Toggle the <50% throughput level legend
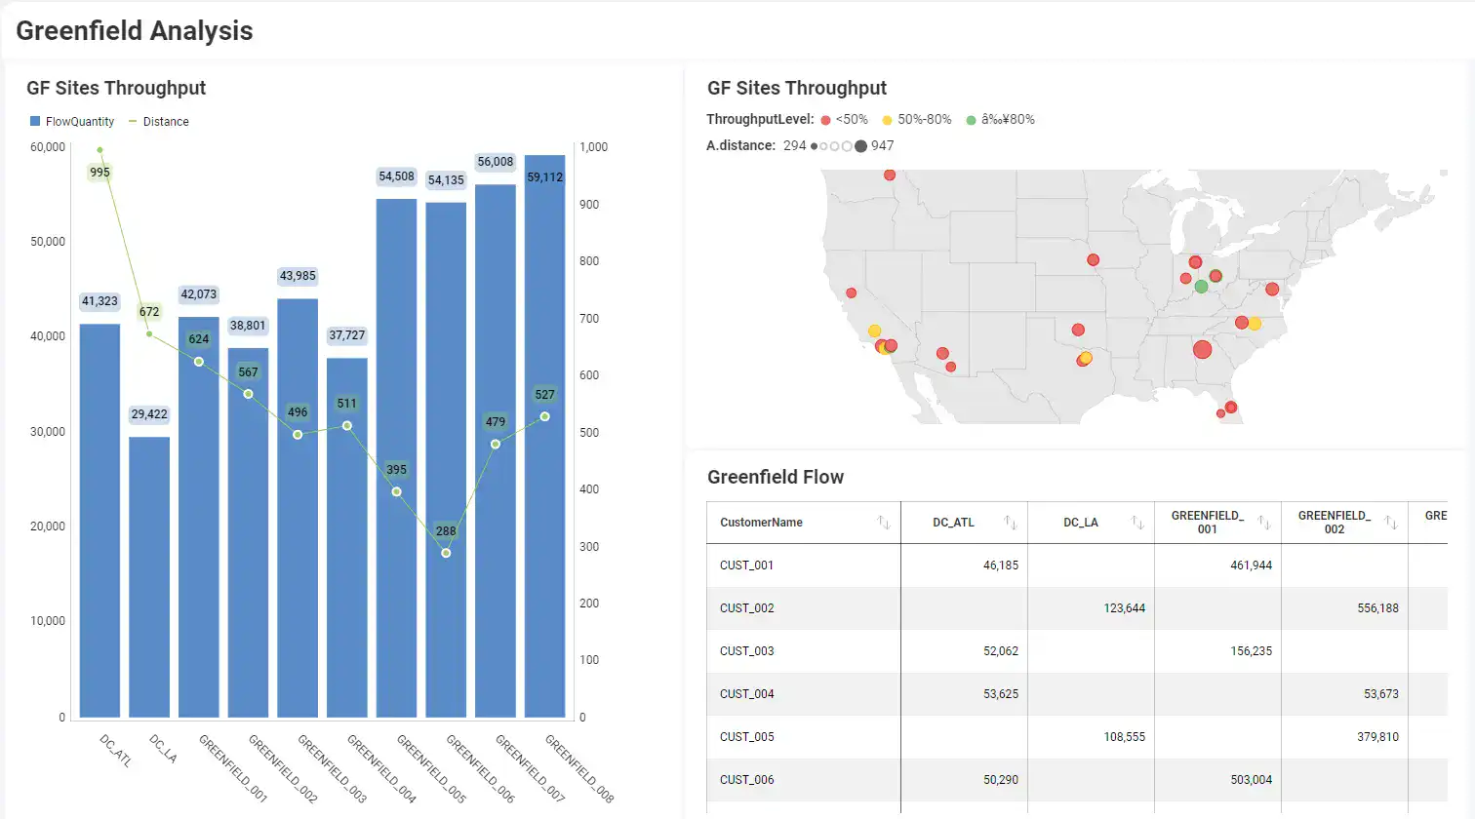 coord(845,120)
